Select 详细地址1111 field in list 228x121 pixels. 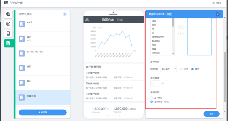point(158,37)
